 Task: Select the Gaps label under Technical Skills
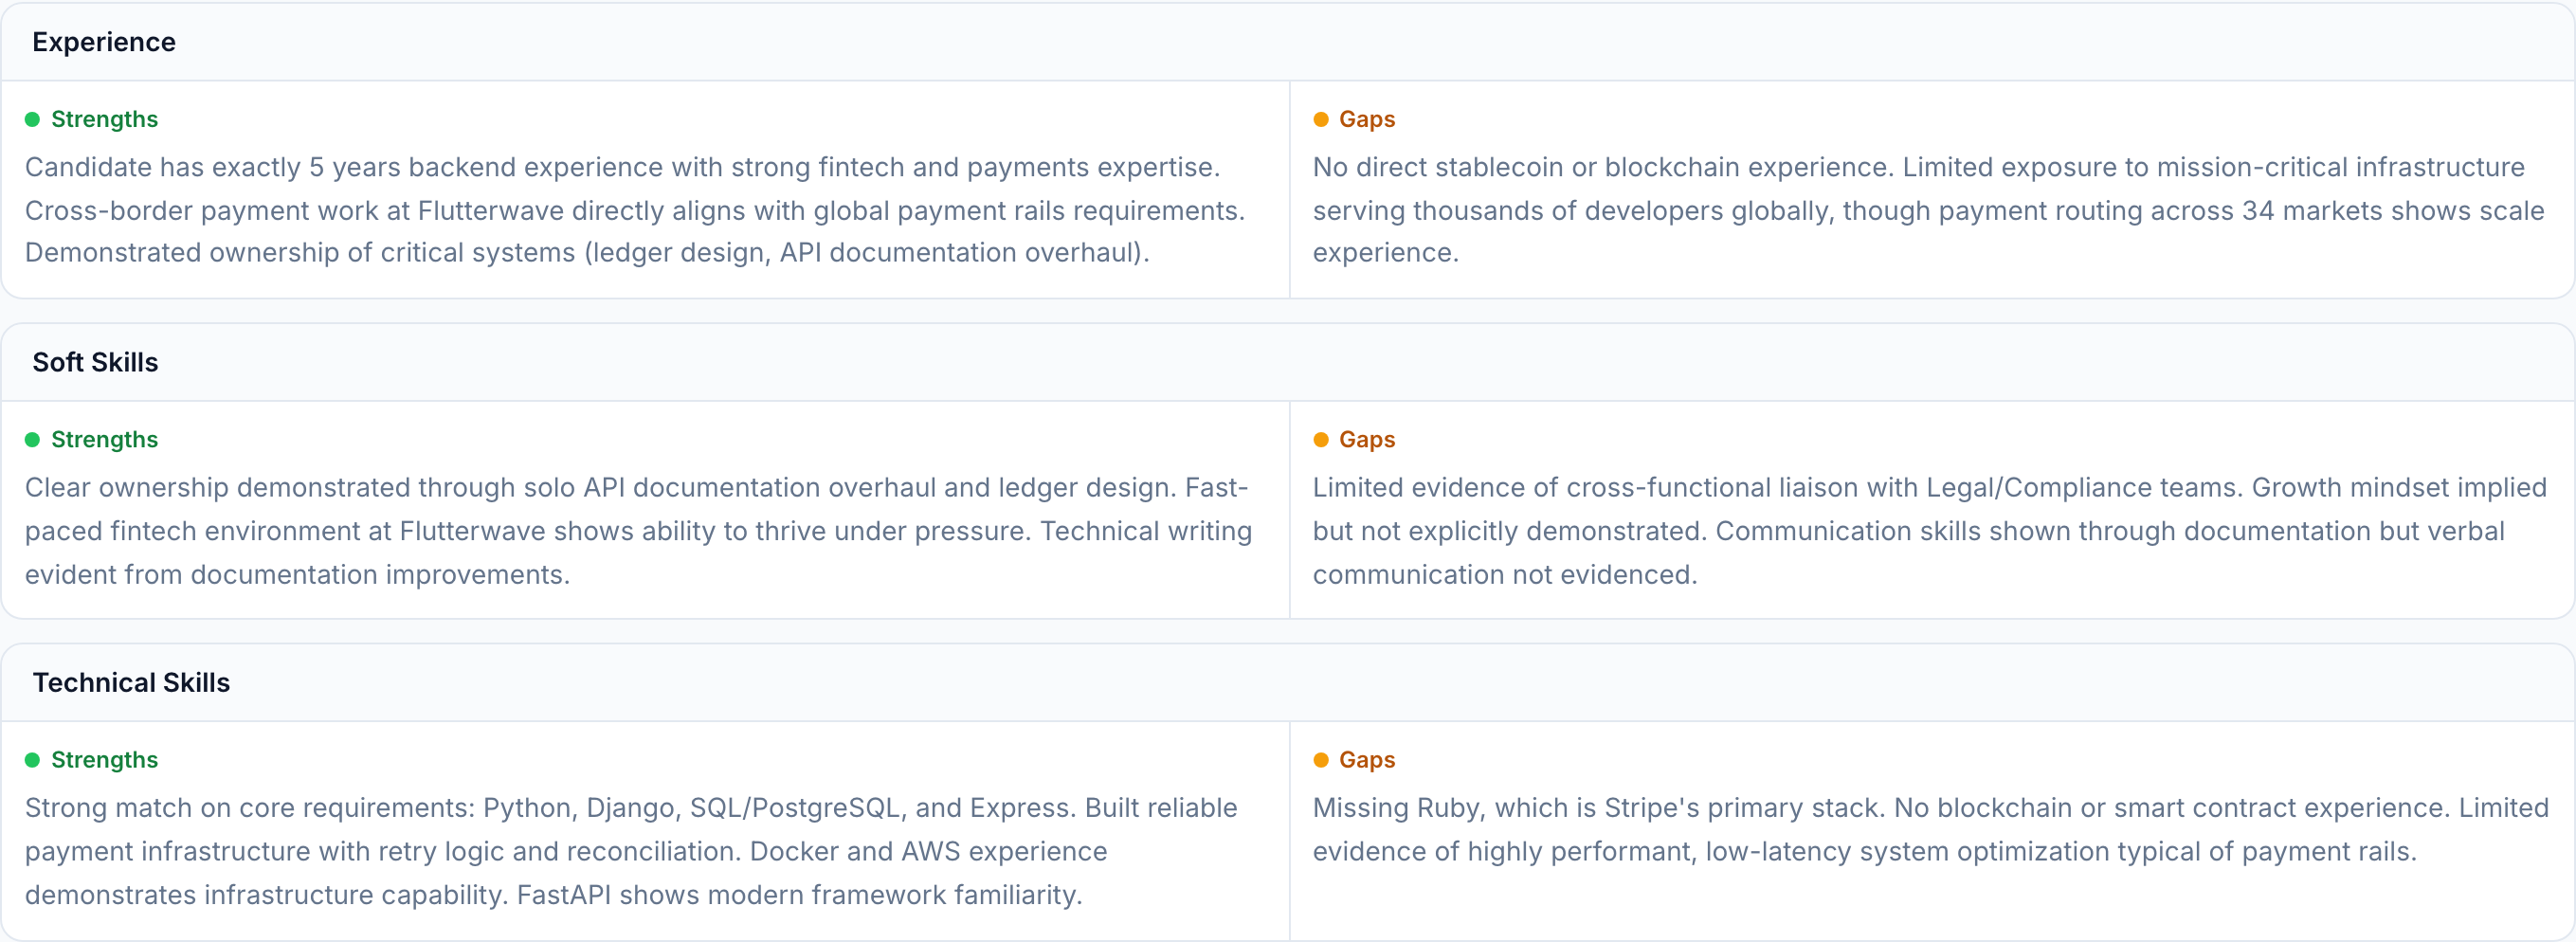(1366, 760)
